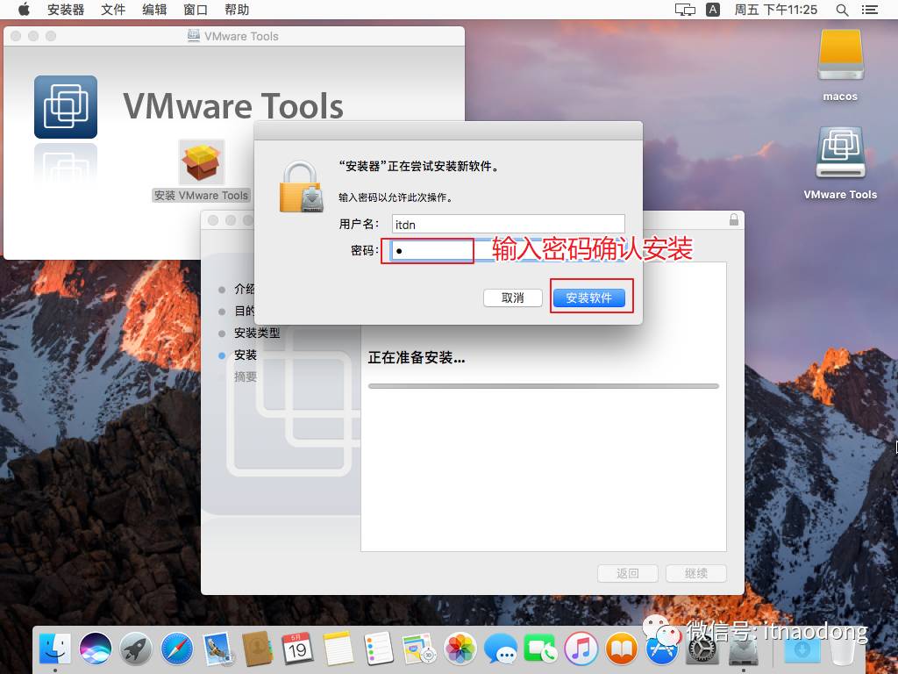Open System Preferences gear in dock
Image resolution: width=898 pixels, height=674 pixels.
coord(702,649)
